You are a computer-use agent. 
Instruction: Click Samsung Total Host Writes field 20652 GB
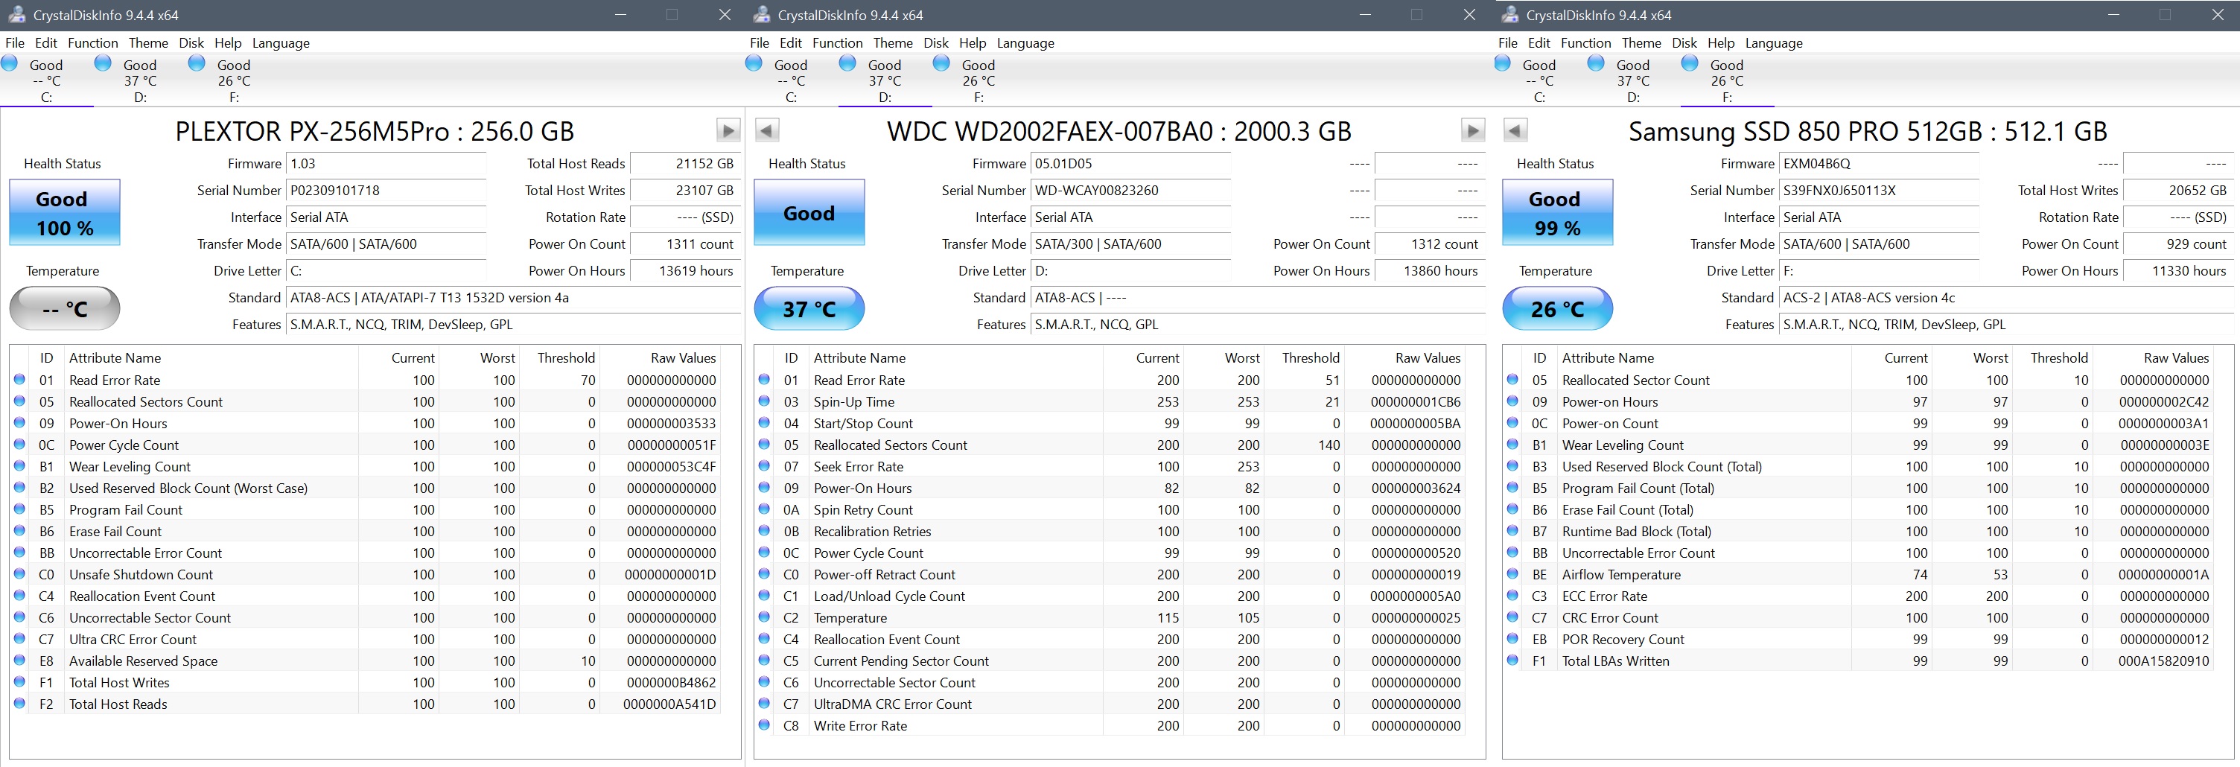tap(2177, 191)
